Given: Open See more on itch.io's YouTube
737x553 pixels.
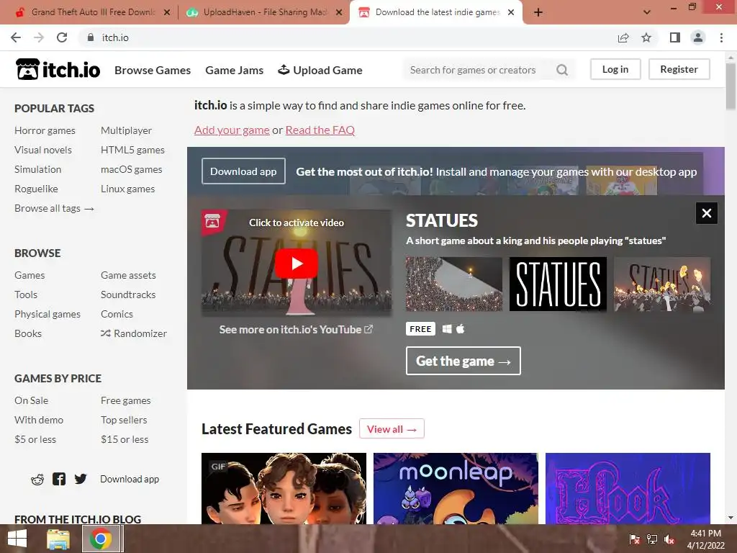Looking at the screenshot, I should (296, 329).
